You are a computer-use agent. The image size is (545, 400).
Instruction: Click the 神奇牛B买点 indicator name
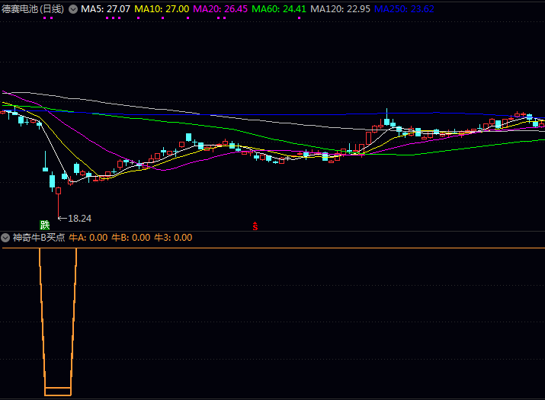38,238
